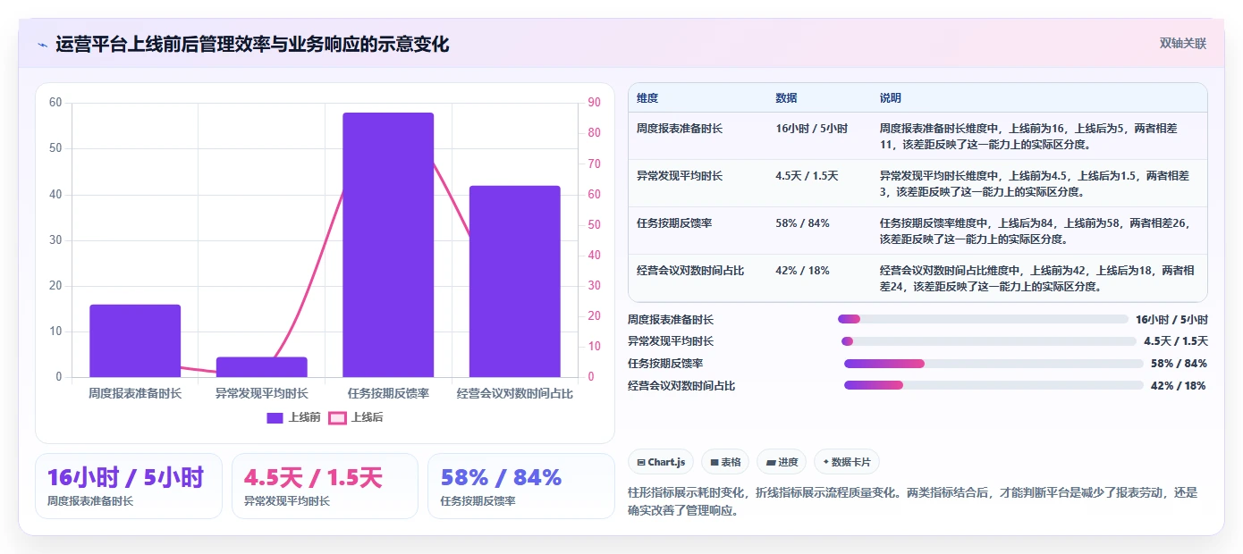
Task: Click the 维度 table column header
Action: [x=647, y=98]
